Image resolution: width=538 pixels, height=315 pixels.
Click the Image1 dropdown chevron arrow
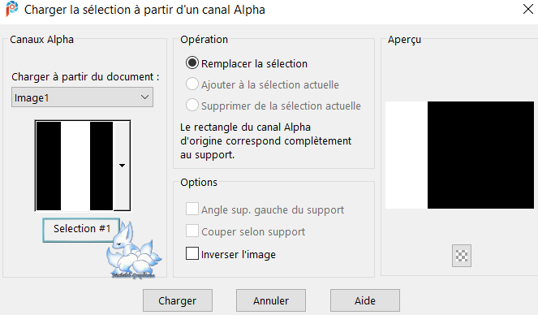coord(144,97)
